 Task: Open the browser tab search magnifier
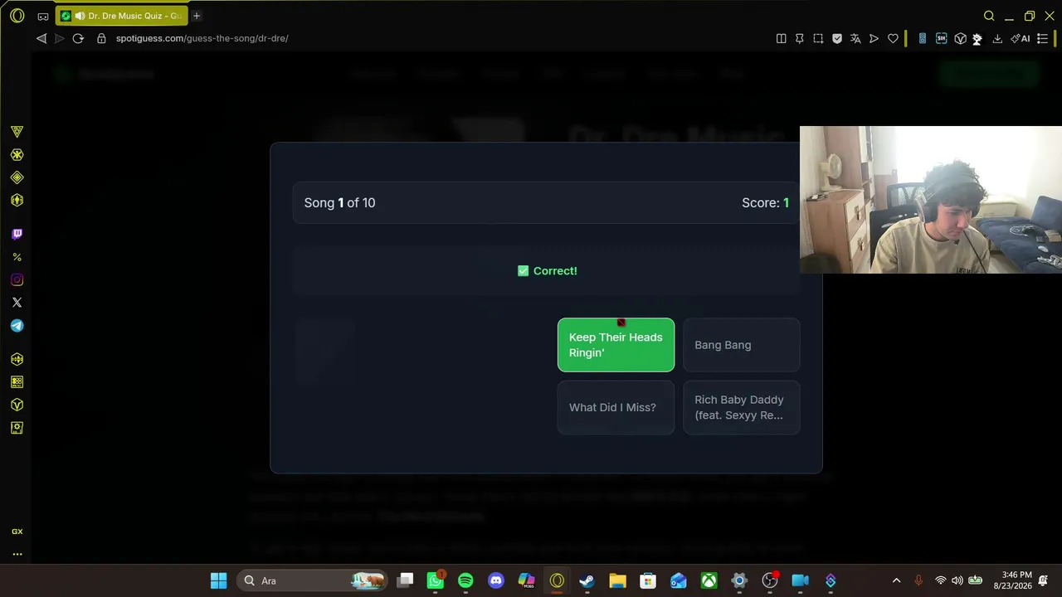(989, 16)
